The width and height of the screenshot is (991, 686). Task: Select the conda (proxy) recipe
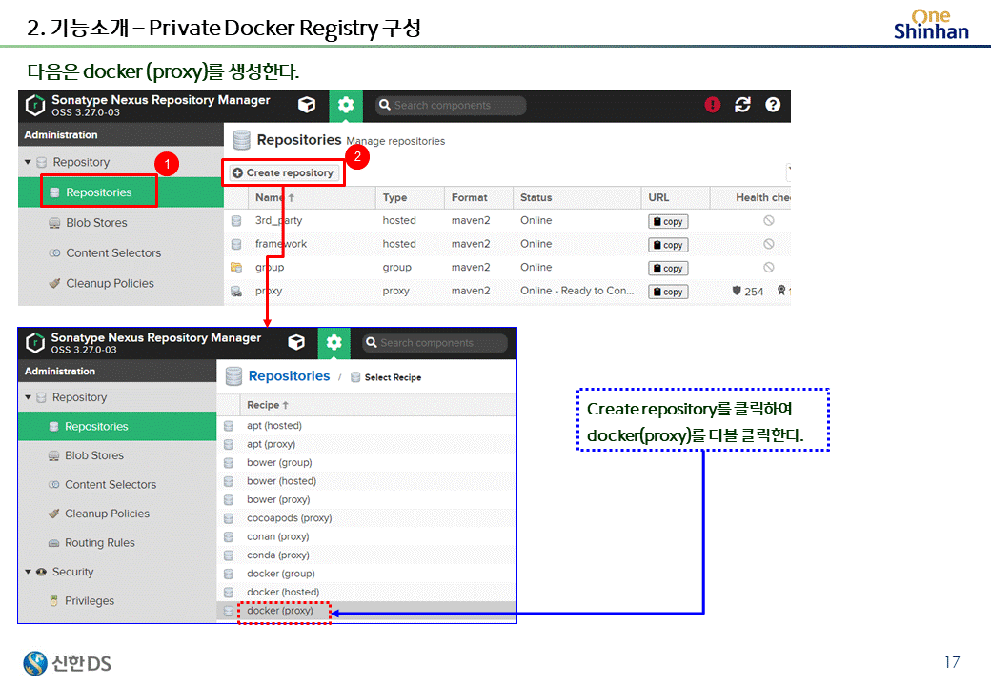click(367, 555)
